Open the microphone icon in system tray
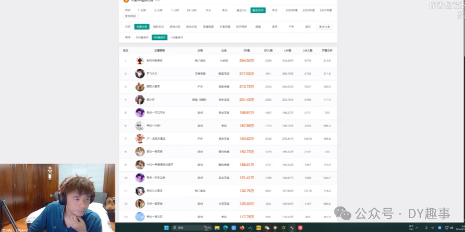This screenshot has height=232, width=465. (x=426, y=227)
